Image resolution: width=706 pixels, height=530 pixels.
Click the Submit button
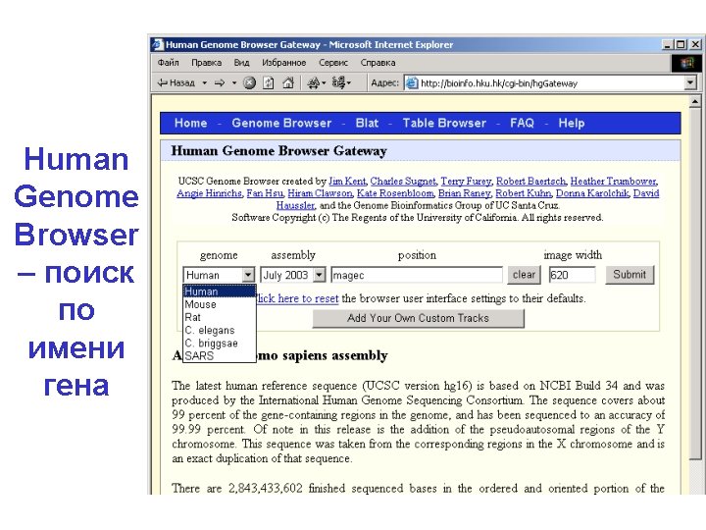click(x=630, y=275)
